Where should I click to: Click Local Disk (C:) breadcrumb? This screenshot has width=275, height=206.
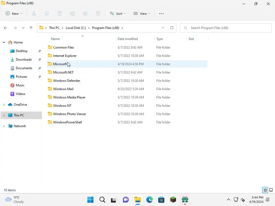tap(76, 28)
